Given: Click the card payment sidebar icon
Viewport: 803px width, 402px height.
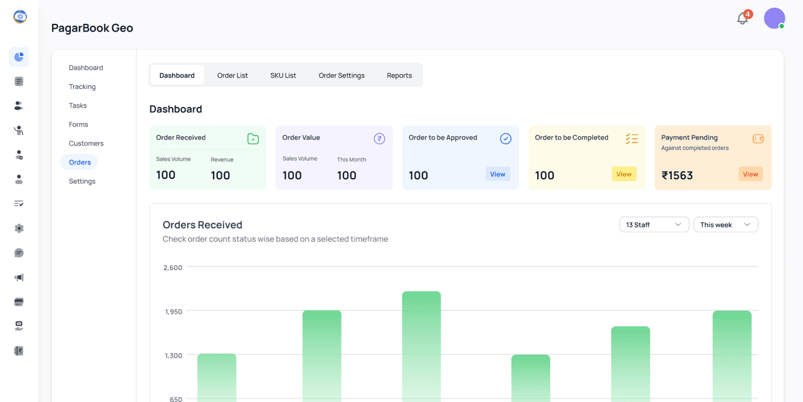Looking at the screenshot, I should pos(19,302).
